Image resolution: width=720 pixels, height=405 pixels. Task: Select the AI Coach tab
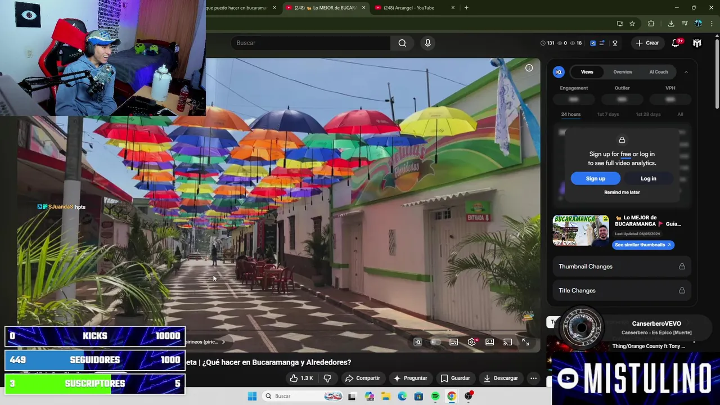(x=659, y=72)
